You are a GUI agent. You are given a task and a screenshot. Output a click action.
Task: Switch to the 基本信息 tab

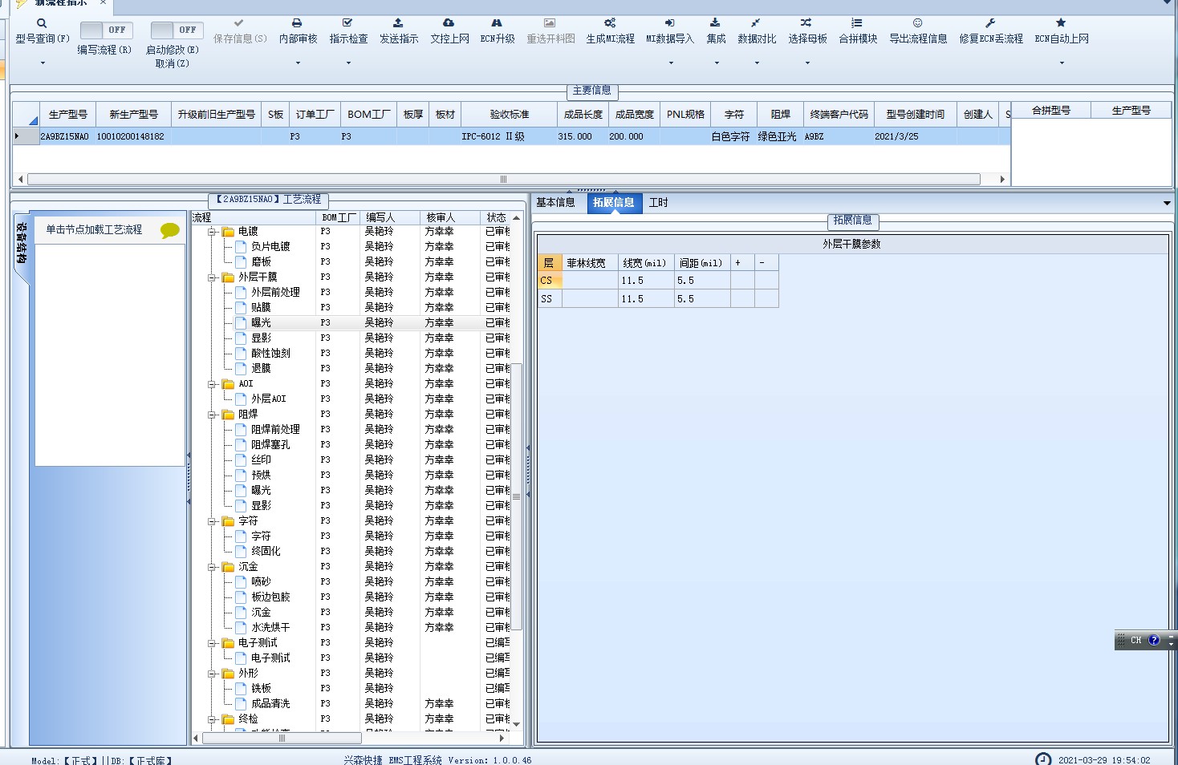tap(555, 203)
